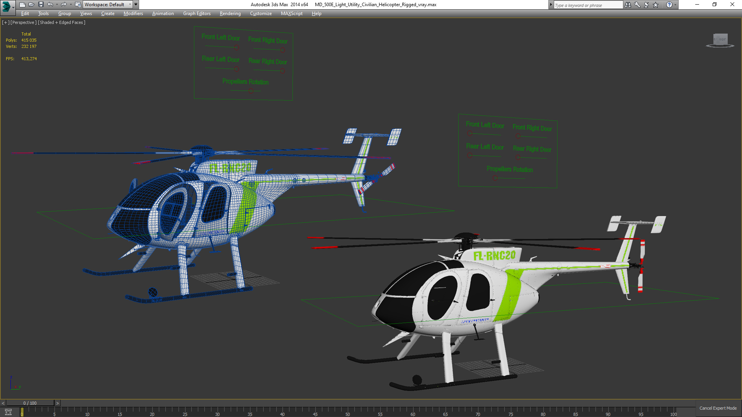Expand the Help icon dropdown arrow

(x=676, y=5)
